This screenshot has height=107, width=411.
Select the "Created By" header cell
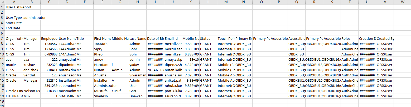pyautogui.click(x=385, y=38)
